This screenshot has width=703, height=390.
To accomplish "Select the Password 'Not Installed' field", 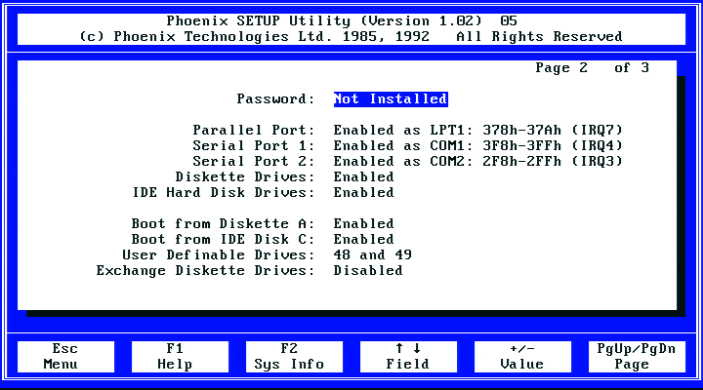I will (x=391, y=98).
